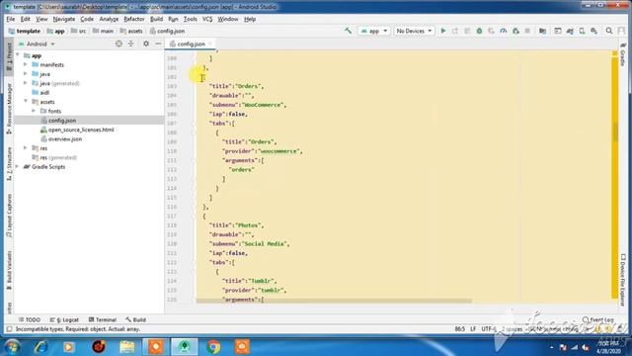This screenshot has height=356, width=632.
Task: Click the editor horizontal scrollbar
Action: [334, 301]
